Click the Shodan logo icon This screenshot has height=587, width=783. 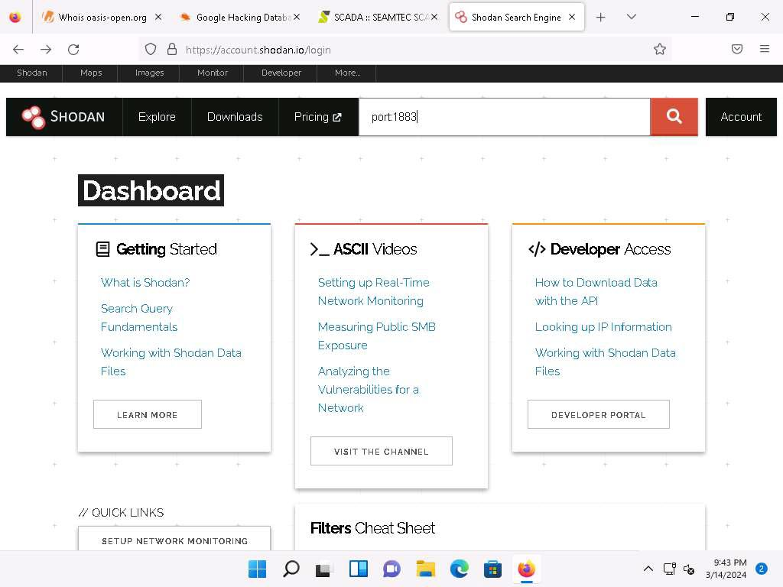point(34,117)
